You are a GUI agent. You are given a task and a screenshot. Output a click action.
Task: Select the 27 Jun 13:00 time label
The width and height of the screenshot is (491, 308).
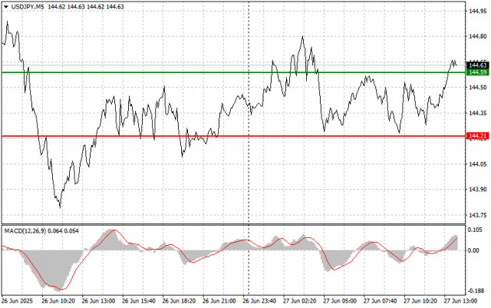460,301
